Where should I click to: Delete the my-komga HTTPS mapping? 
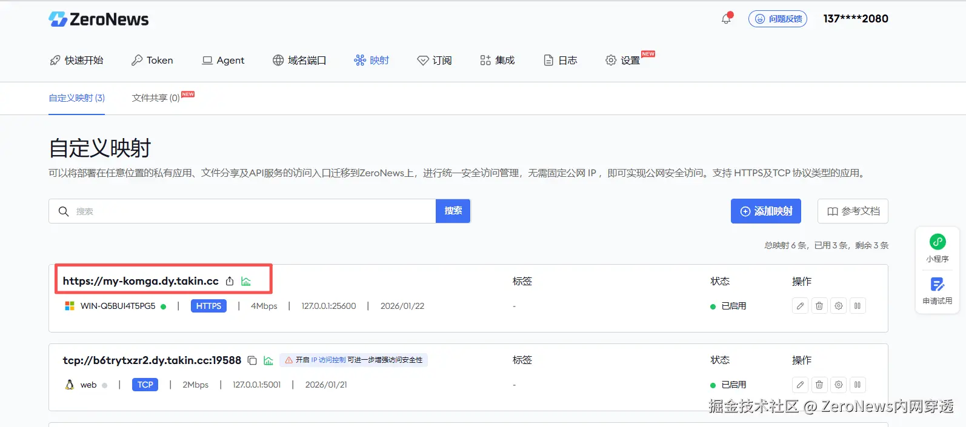coord(819,306)
